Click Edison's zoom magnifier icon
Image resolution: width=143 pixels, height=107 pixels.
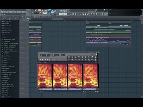(x=59, y=59)
